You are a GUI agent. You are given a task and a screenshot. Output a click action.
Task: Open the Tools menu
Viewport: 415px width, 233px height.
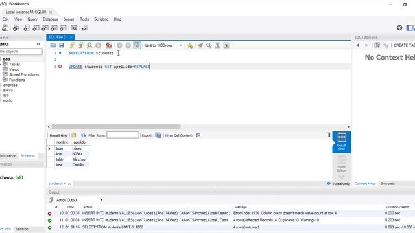(x=84, y=19)
